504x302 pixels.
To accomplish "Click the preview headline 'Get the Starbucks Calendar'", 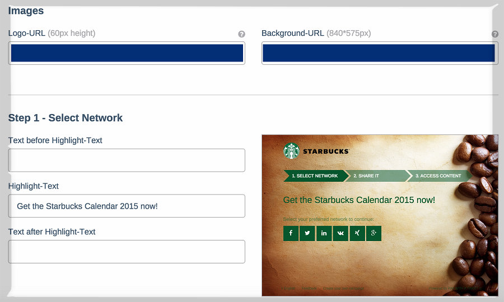I will pos(359,200).
